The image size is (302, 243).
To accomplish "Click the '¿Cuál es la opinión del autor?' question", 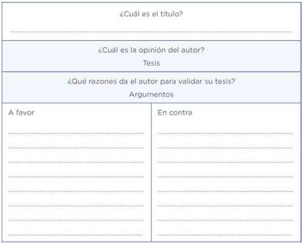I will (x=151, y=50).
